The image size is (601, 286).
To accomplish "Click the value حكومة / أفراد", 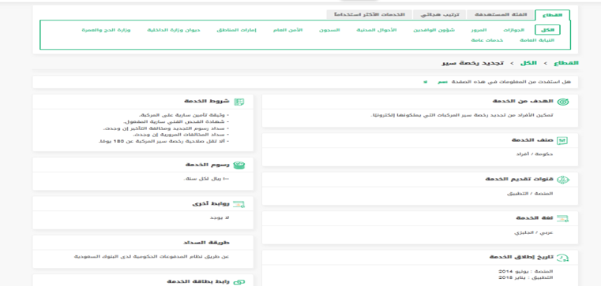I will (x=535, y=154).
